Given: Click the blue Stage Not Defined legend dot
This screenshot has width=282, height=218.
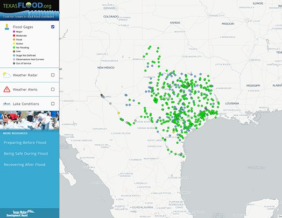Looking at the screenshot, I should click(14, 55).
